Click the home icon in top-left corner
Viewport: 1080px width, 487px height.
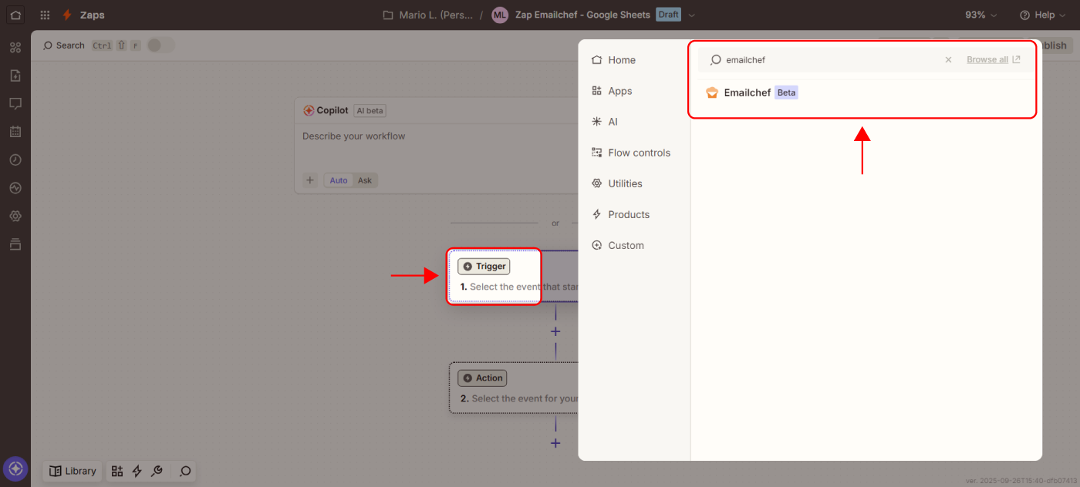click(15, 15)
